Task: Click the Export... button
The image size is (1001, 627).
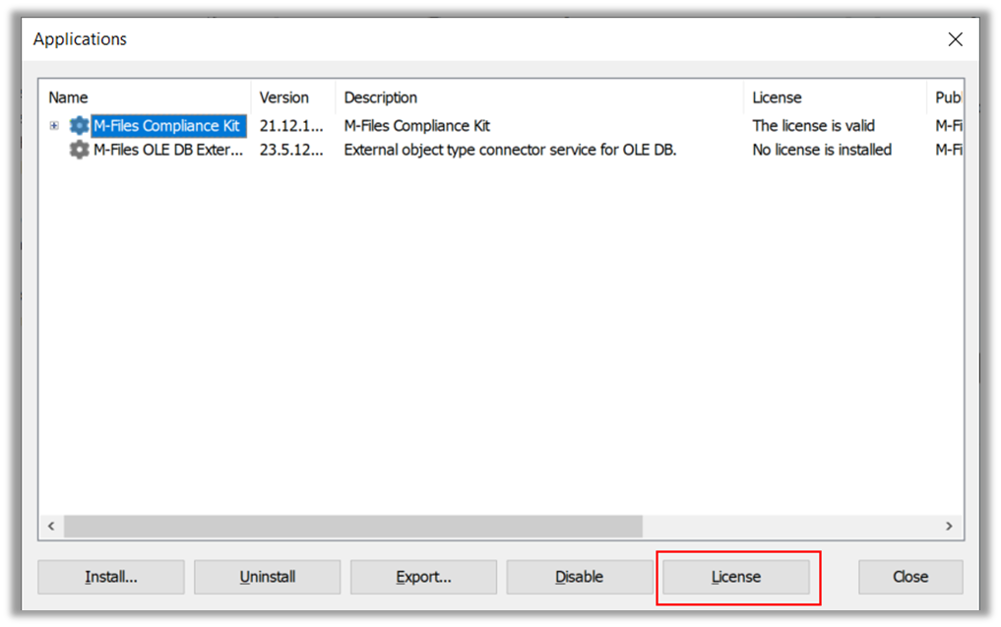Action: (423, 577)
